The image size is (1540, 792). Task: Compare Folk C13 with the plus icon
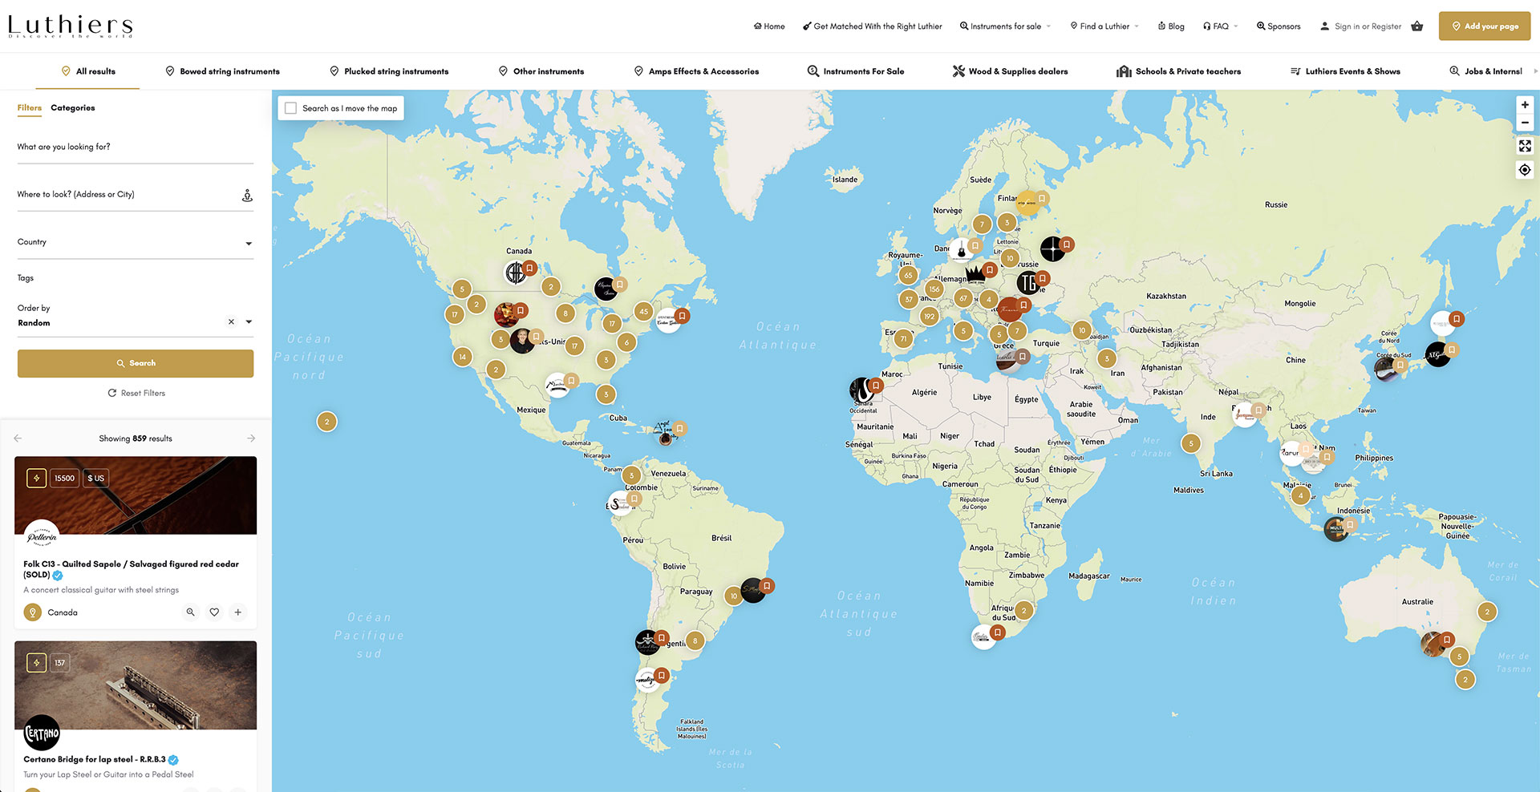(238, 612)
